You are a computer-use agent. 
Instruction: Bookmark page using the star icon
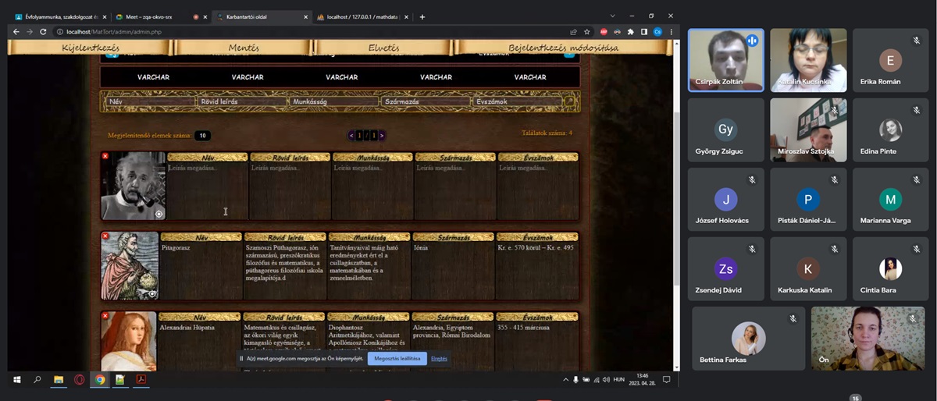point(587,32)
